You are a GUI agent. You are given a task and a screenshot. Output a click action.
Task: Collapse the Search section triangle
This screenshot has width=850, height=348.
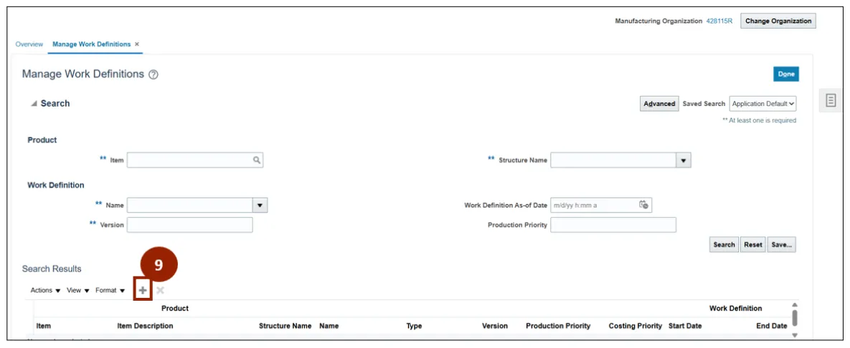click(x=34, y=104)
